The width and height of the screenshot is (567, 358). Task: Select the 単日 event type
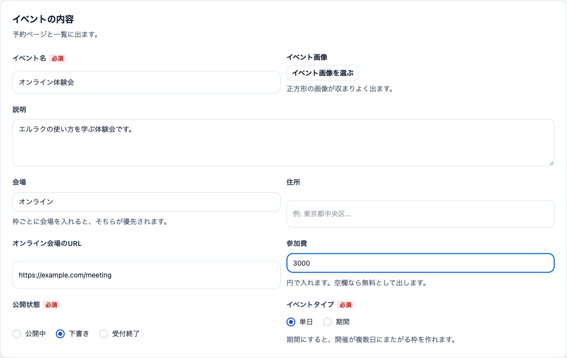click(x=291, y=322)
